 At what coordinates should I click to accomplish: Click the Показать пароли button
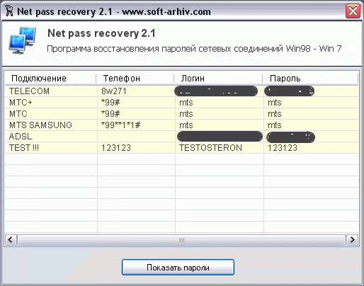178,268
